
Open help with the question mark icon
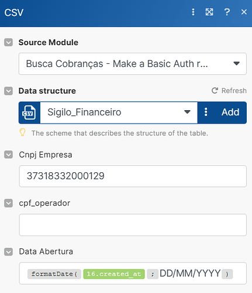[x=227, y=12]
